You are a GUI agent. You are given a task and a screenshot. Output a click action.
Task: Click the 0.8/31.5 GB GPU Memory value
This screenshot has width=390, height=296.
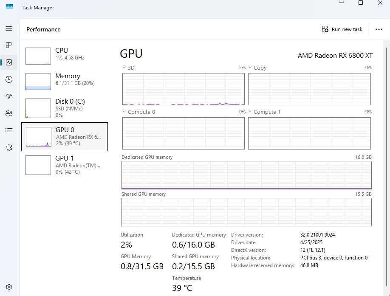pyautogui.click(x=142, y=266)
